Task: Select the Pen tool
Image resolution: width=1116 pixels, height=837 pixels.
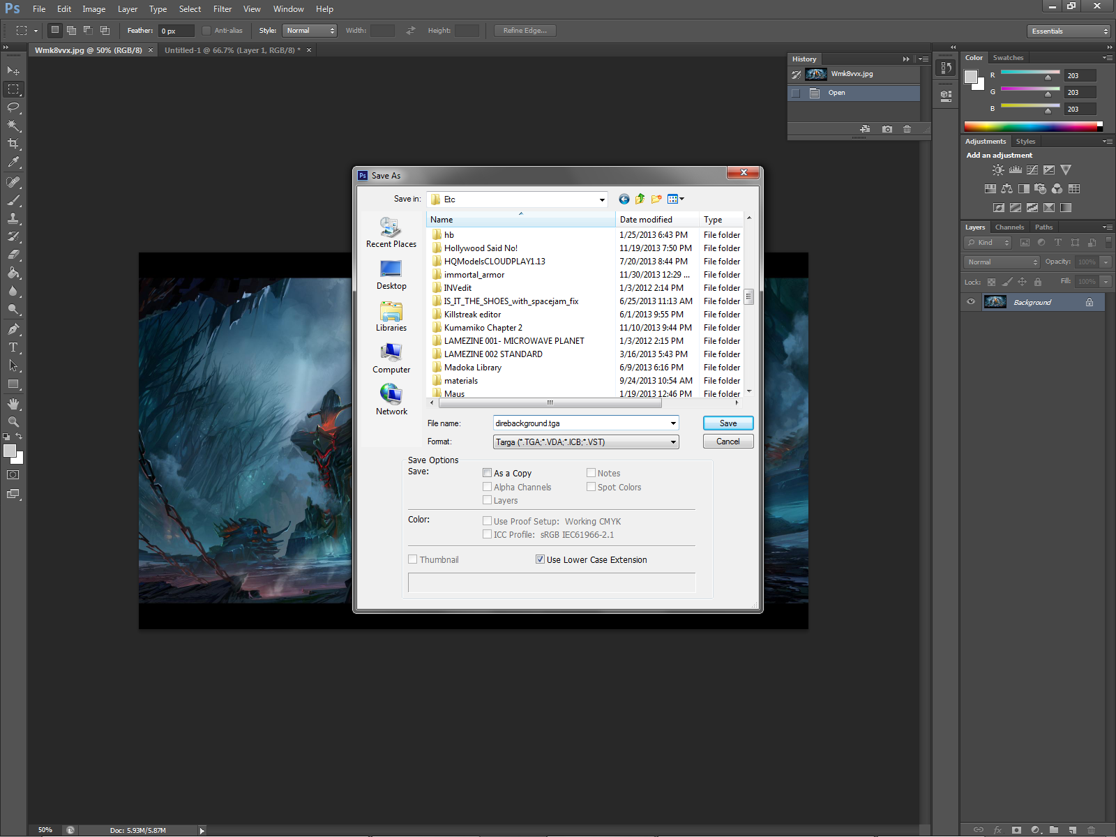Action: [13, 329]
